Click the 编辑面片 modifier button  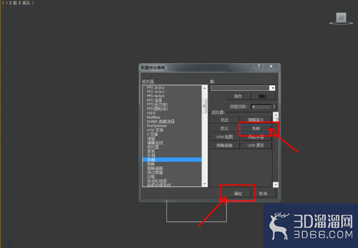(256, 120)
